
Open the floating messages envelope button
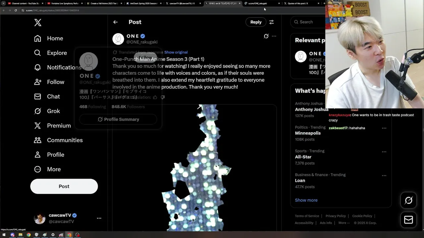click(x=408, y=220)
